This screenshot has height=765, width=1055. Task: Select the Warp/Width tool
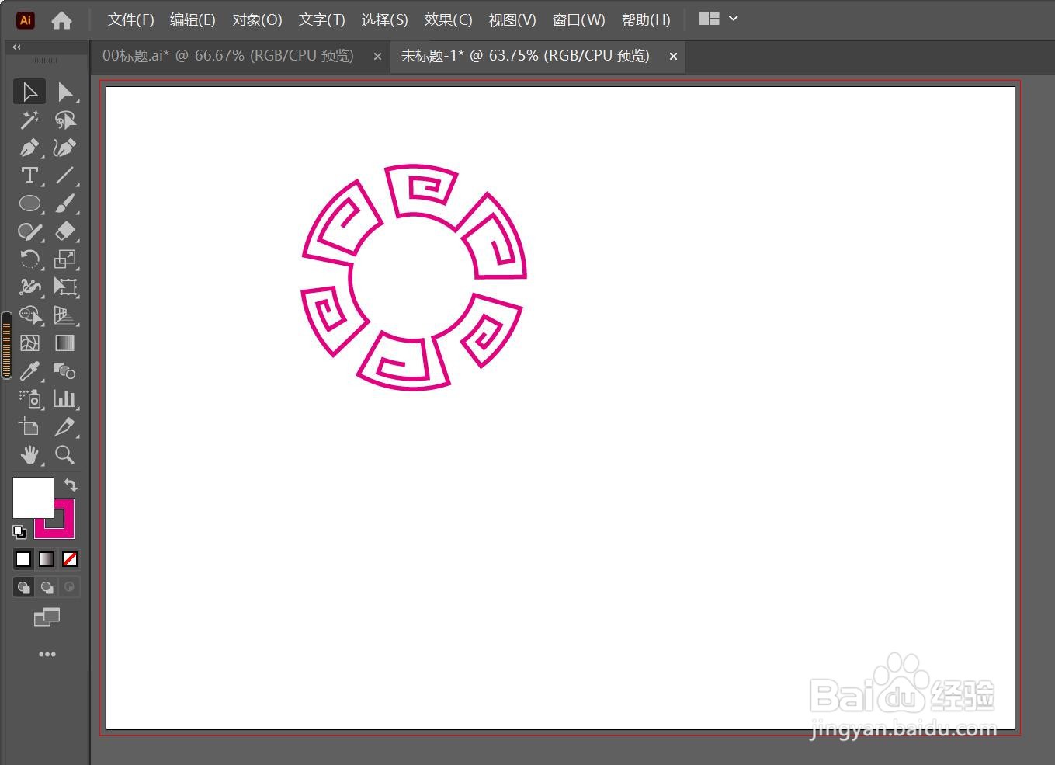coord(29,287)
